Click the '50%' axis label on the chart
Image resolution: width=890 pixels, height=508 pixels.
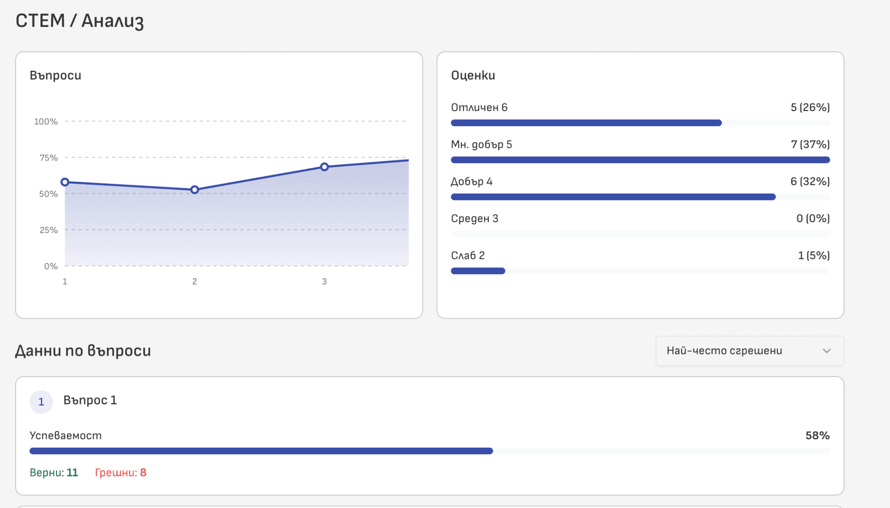pos(48,194)
